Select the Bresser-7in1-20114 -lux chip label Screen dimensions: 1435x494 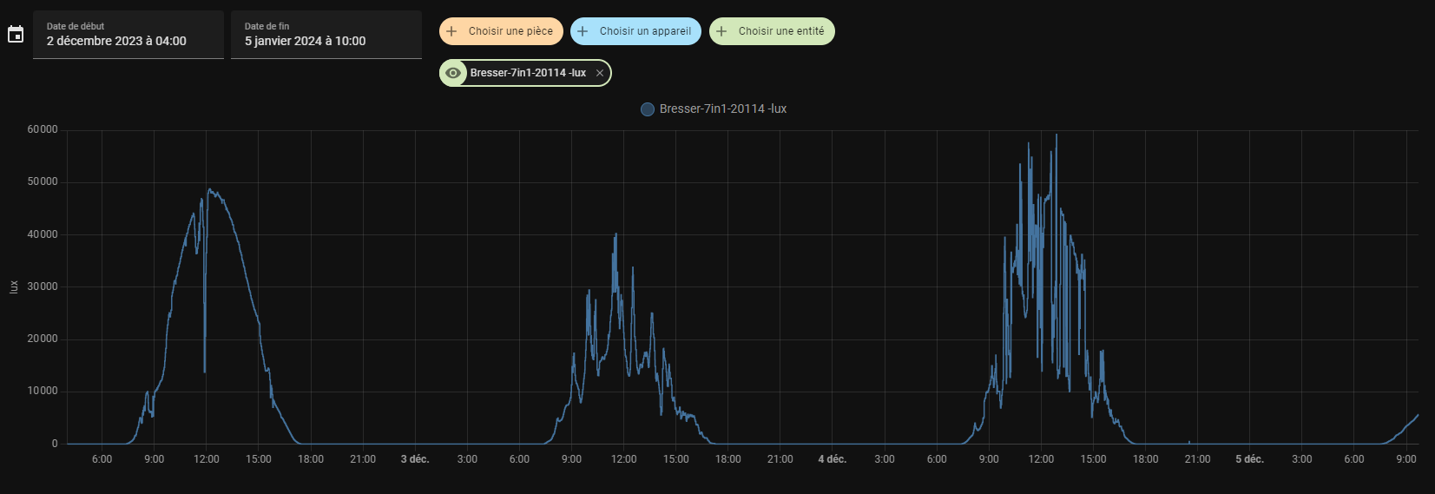coord(528,73)
